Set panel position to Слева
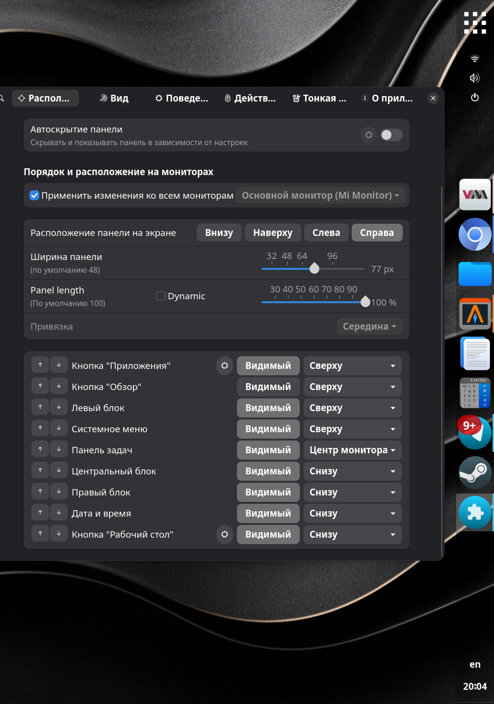 326,233
